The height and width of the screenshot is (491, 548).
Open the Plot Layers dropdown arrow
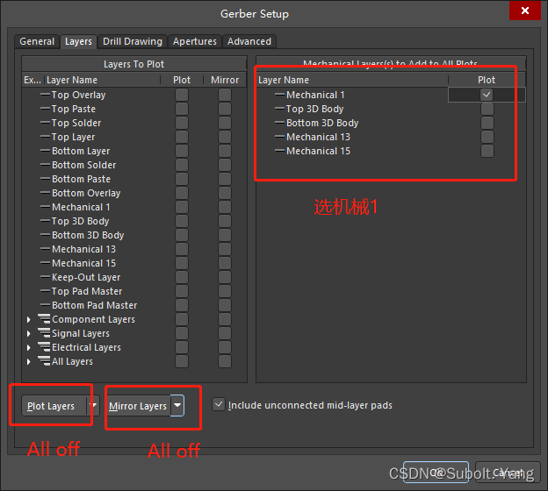[93, 405]
